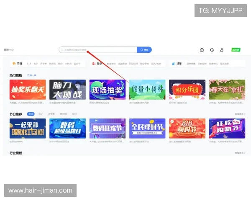The height and width of the screenshot is (201, 251).
Task: Switch to the 七夕 tab under 节日推荐
Action: (41, 114)
